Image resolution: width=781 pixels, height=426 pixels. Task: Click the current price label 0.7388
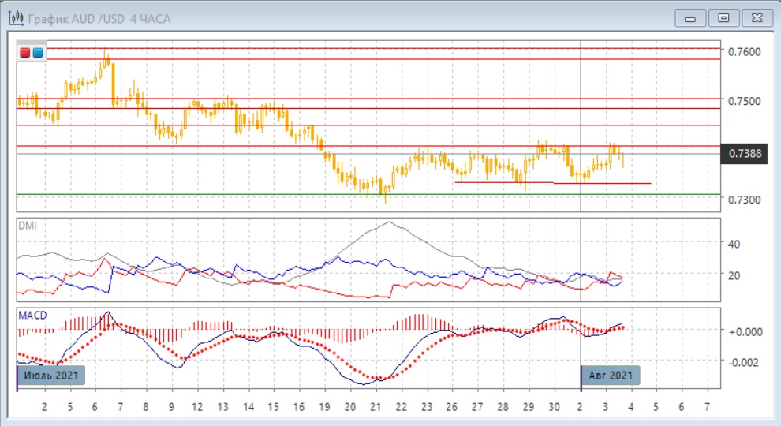click(x=745, y=153)
